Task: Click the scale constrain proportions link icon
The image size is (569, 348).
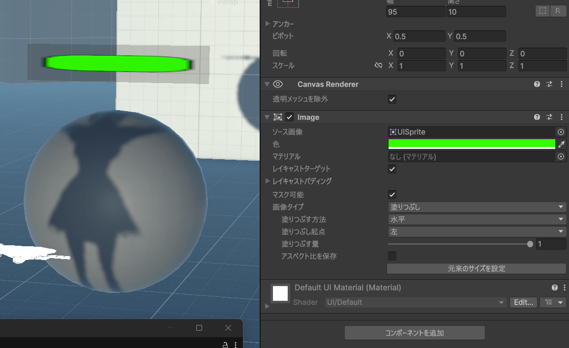Action: click(x=378, y=65)
